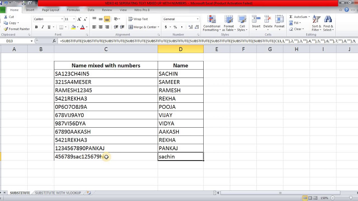The height and width of the screenshot is (201, 358).
Task: Expand Merge & Center dropdown arrow
Action: pos(158,27)
